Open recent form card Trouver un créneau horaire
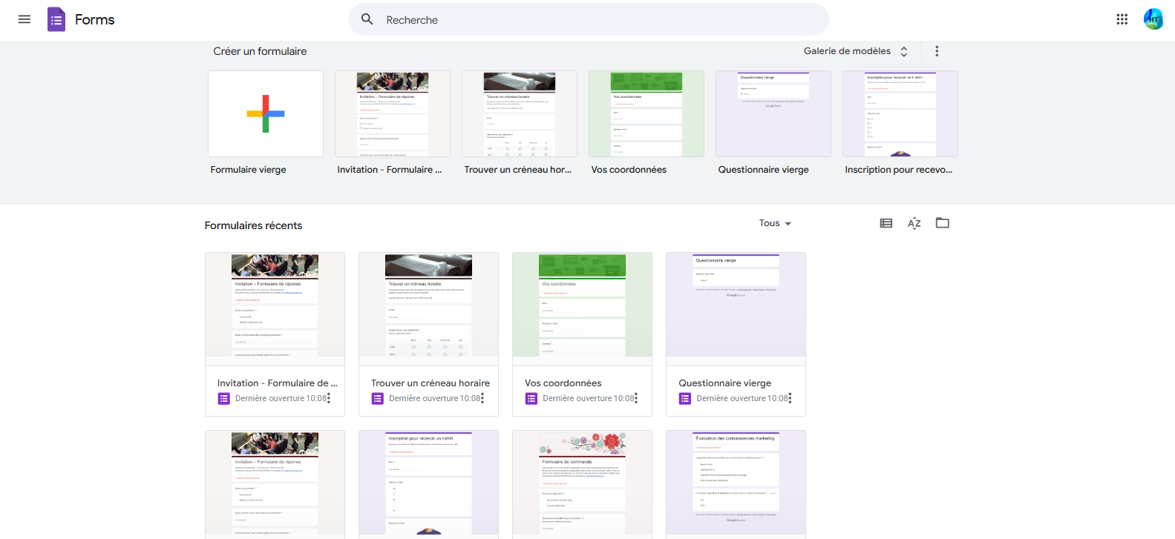 (428, 334)
